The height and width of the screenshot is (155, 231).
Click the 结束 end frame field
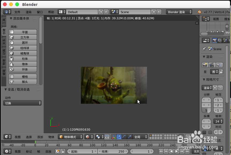click(113, 151)
